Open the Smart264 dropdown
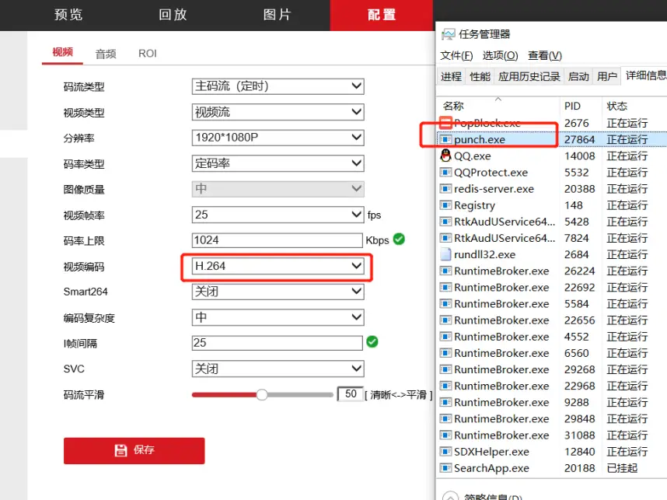667x500 pixels. [x=278, y=292]
